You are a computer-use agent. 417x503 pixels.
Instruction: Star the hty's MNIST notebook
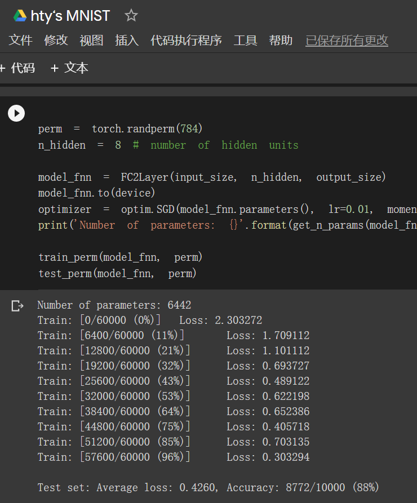pyautogui.click(x=131, y=15)
